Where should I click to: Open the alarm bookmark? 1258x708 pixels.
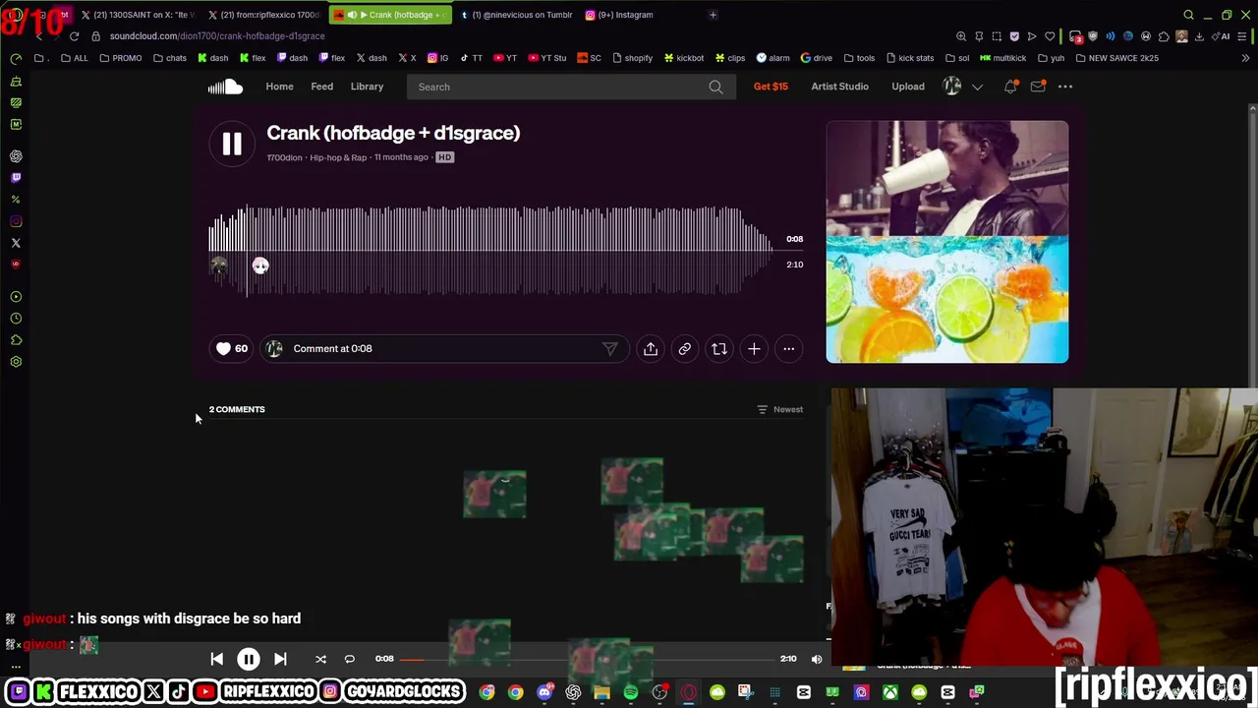click(x=773, y=58)
